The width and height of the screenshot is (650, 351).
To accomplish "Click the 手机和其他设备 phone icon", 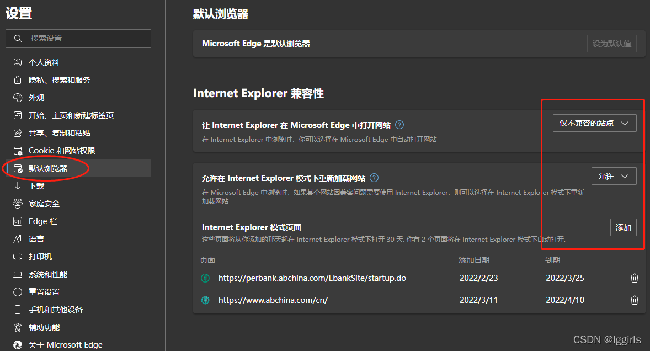I will pos(18,310).
